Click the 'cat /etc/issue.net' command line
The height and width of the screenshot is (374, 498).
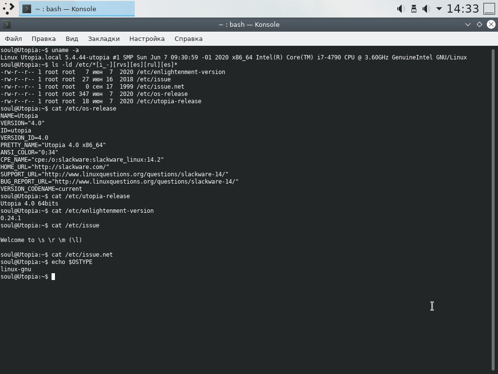click(56, 255)
